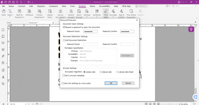The width and height of the screenshot is (199, 105).
Task: Choose the Select tool
Action: pyautogui.click(x=10, y=13)
